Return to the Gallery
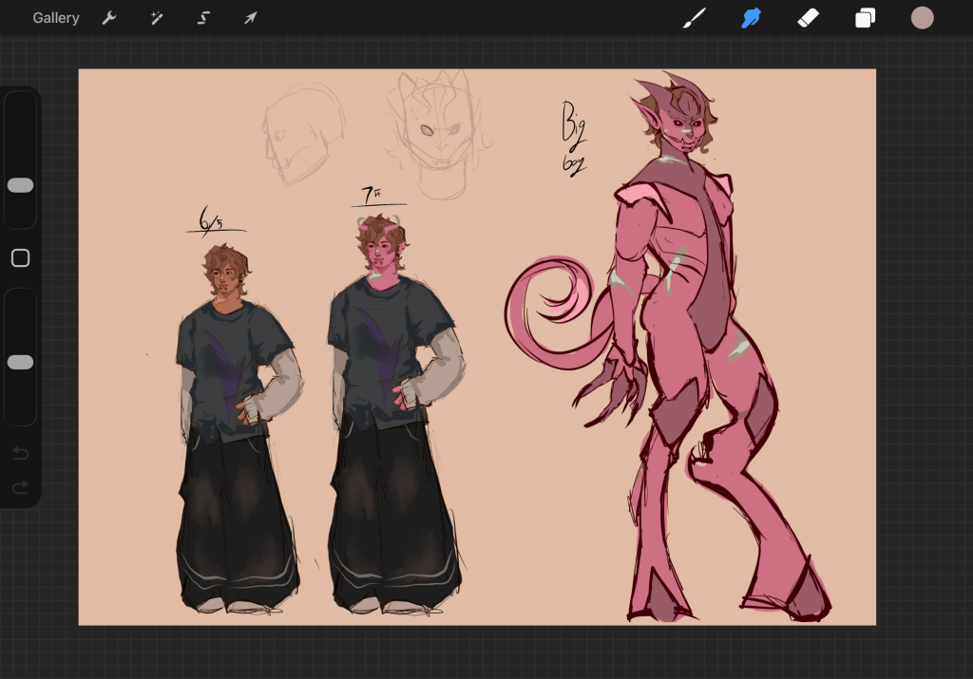Screen dimensions: 973x679 pos(56,18)
